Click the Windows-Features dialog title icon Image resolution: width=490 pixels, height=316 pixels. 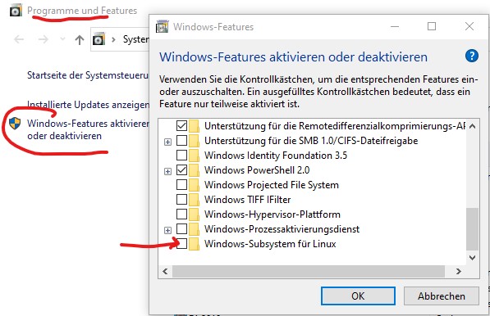(x=163, y=27)
